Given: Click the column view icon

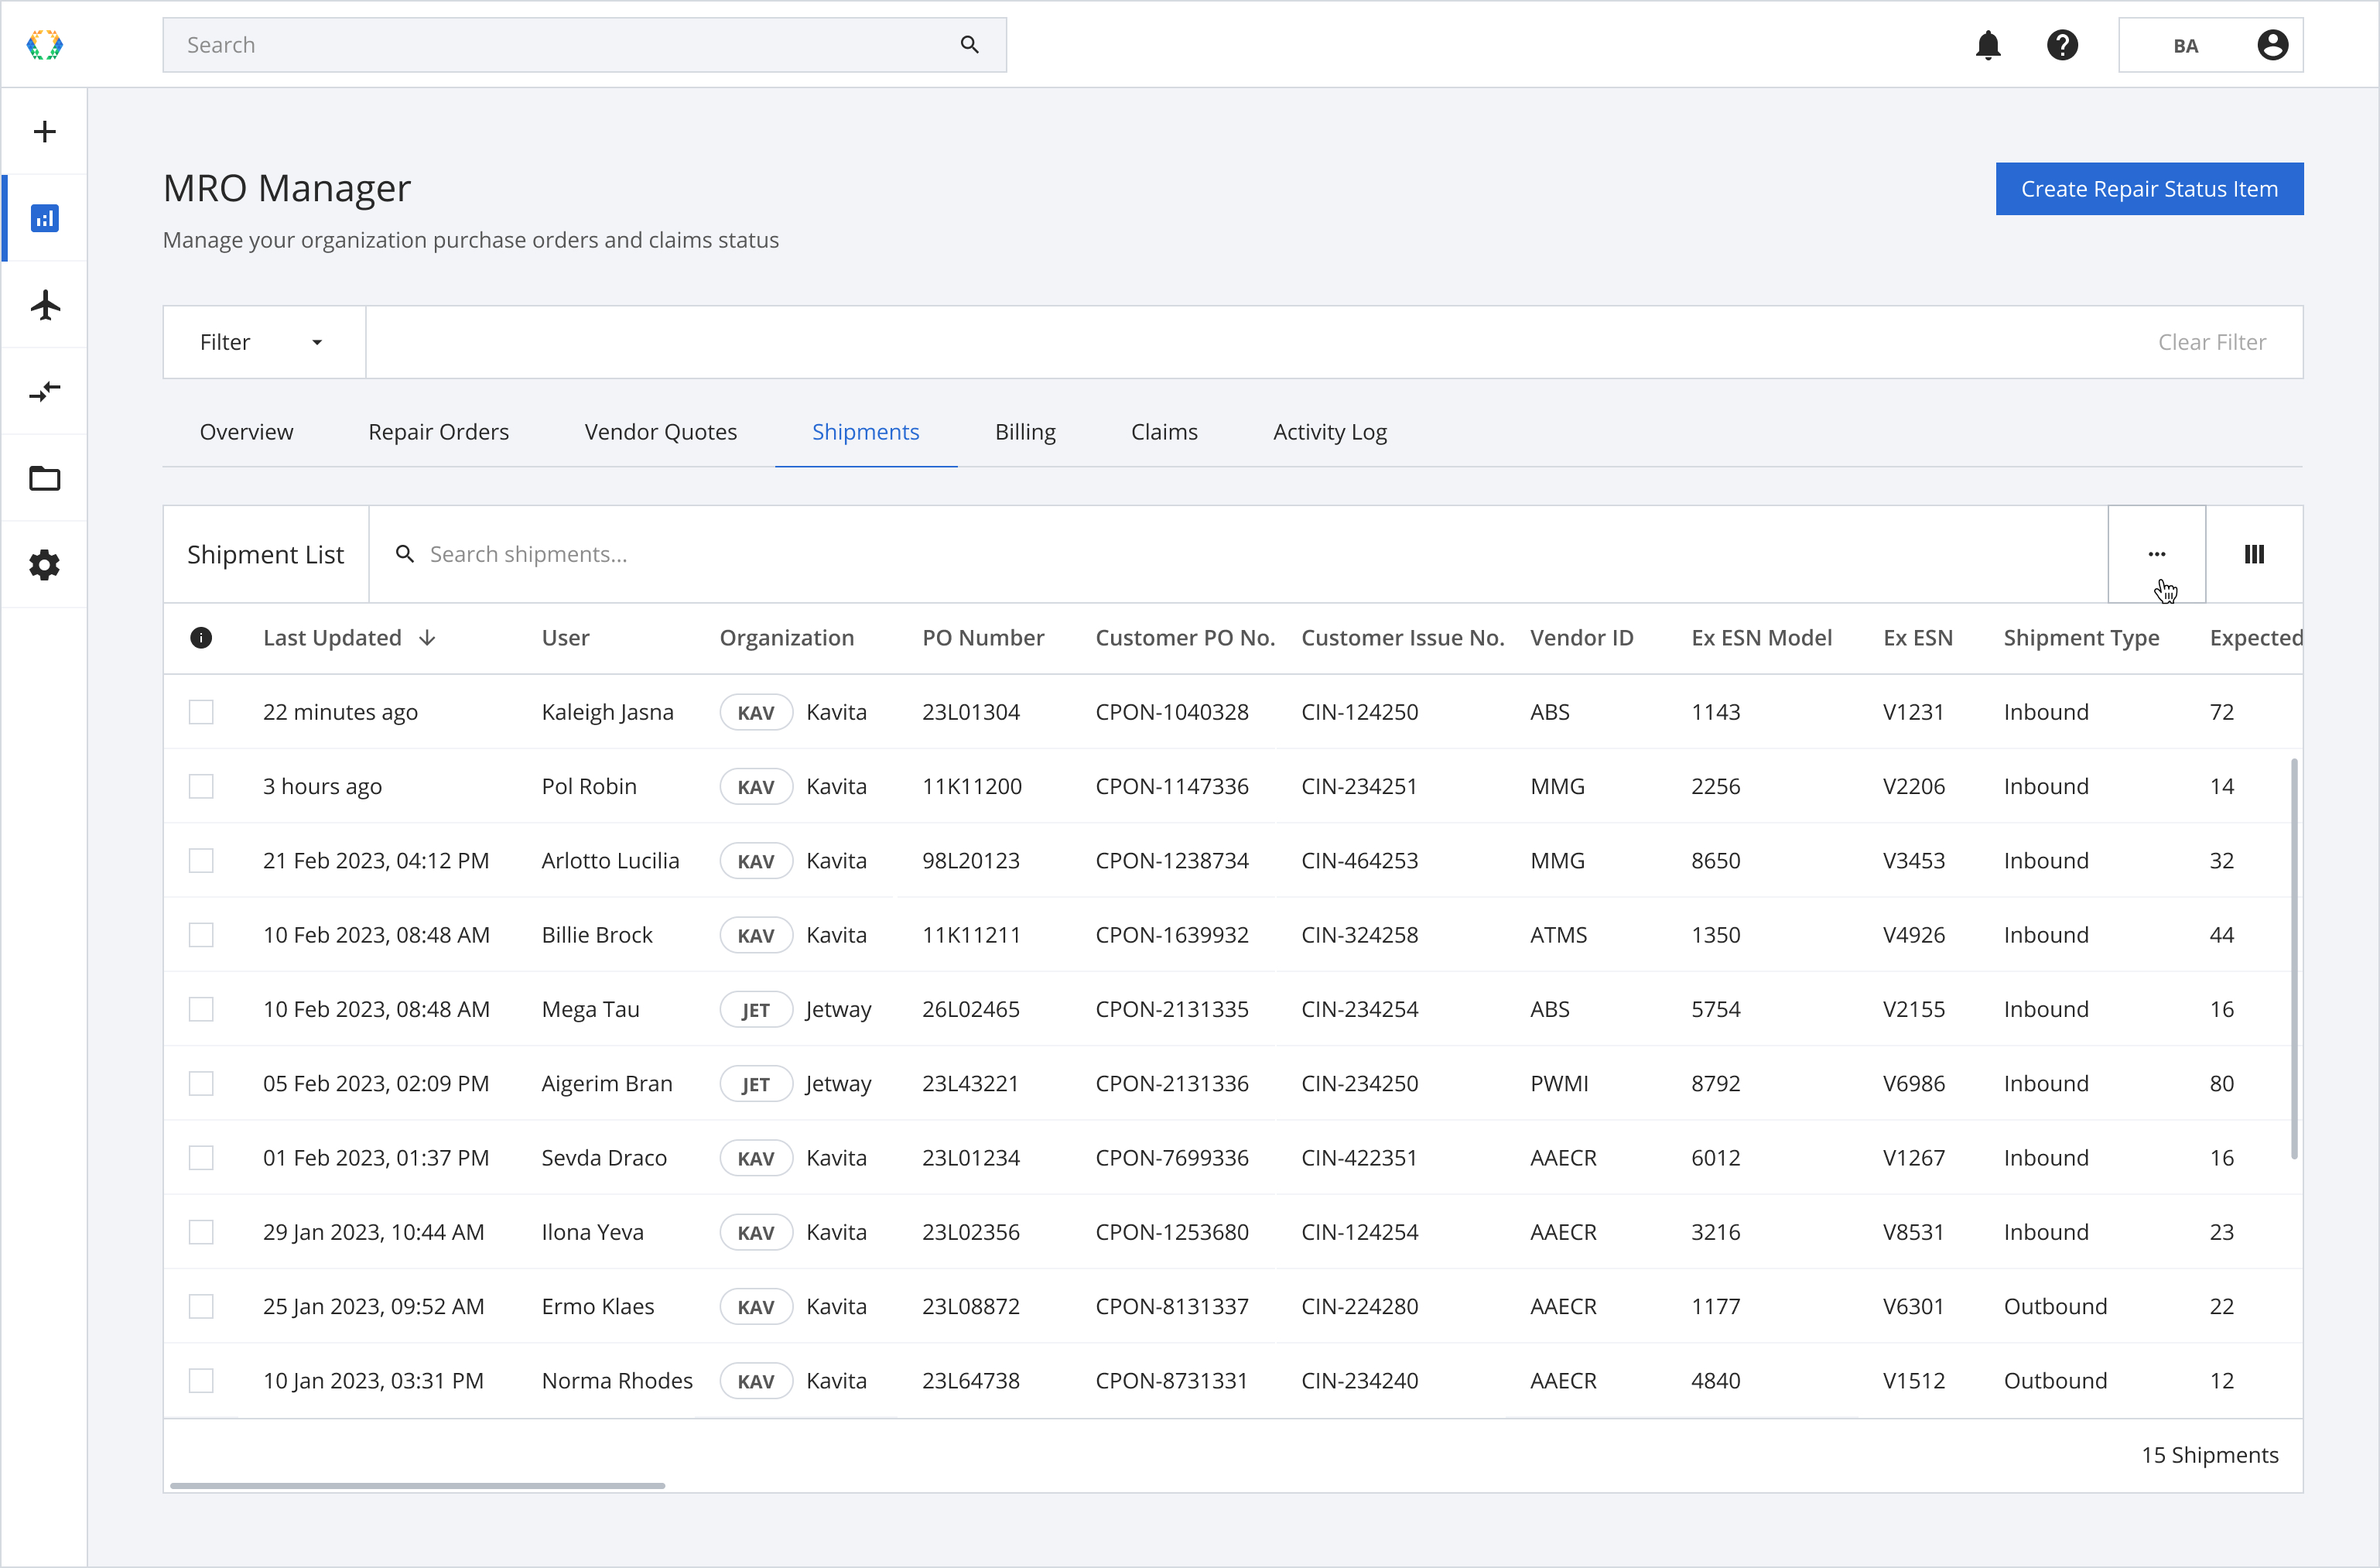Looking at the screenshot, I should (2254, 554).
